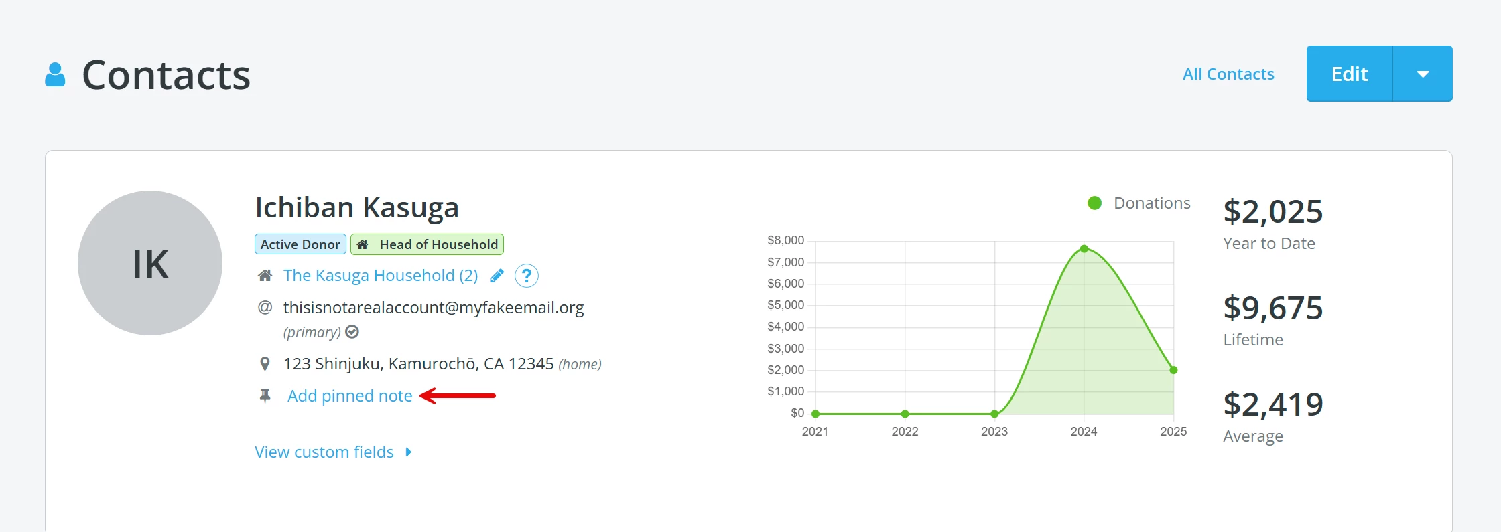The height and width of the screenshot is (532, 1501).
Task: Click the IK avatar circle
Action: (150, 263)
